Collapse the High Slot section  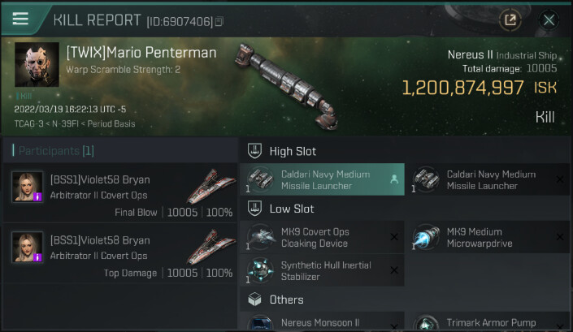coord(254,151)
